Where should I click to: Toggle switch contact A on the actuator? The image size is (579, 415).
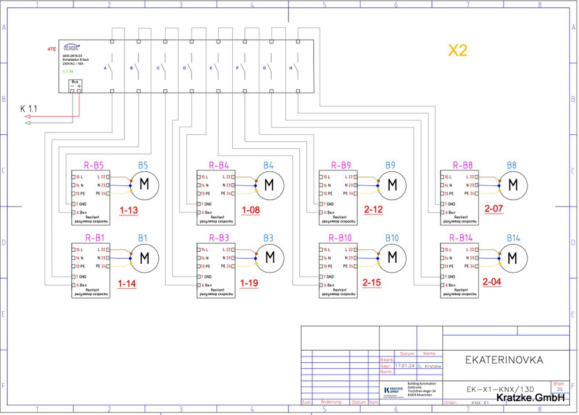(112, 67)
